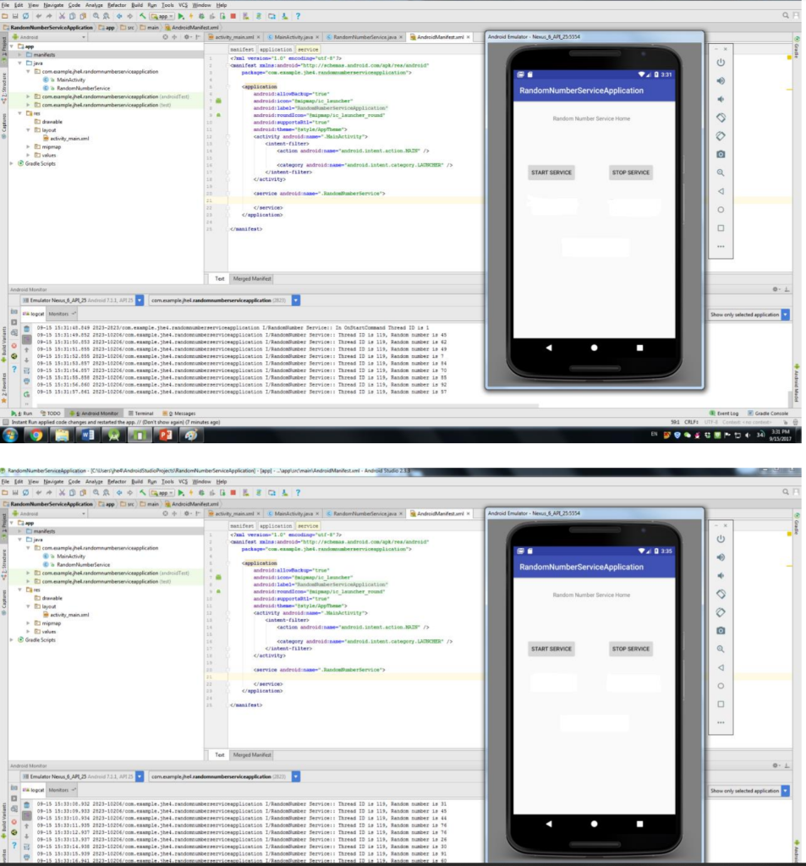
Task: Select RandomNumberService class in lower project tree
Action: pos(79,565)
